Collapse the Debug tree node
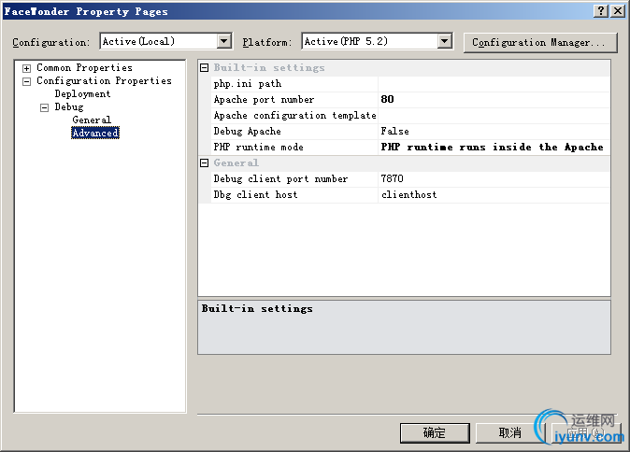The image size is (630, 452). pos(44,107)
